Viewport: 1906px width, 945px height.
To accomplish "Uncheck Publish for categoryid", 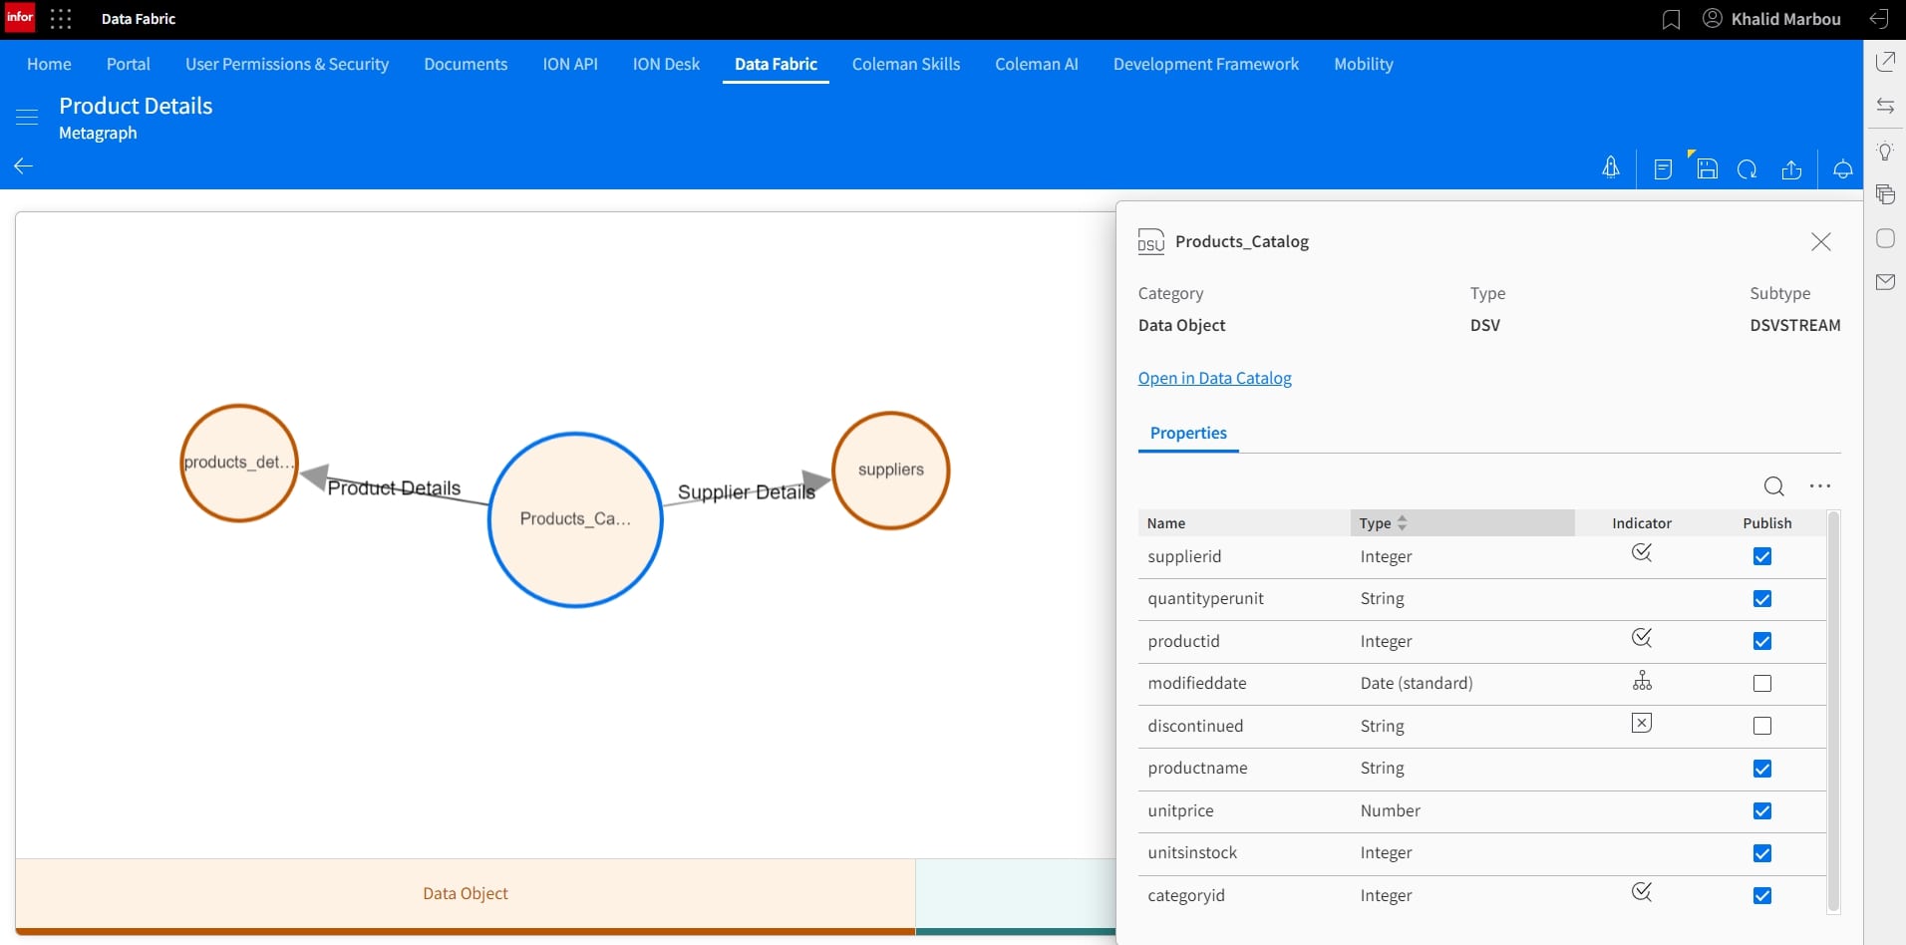I will click(x=1762, y=895).
